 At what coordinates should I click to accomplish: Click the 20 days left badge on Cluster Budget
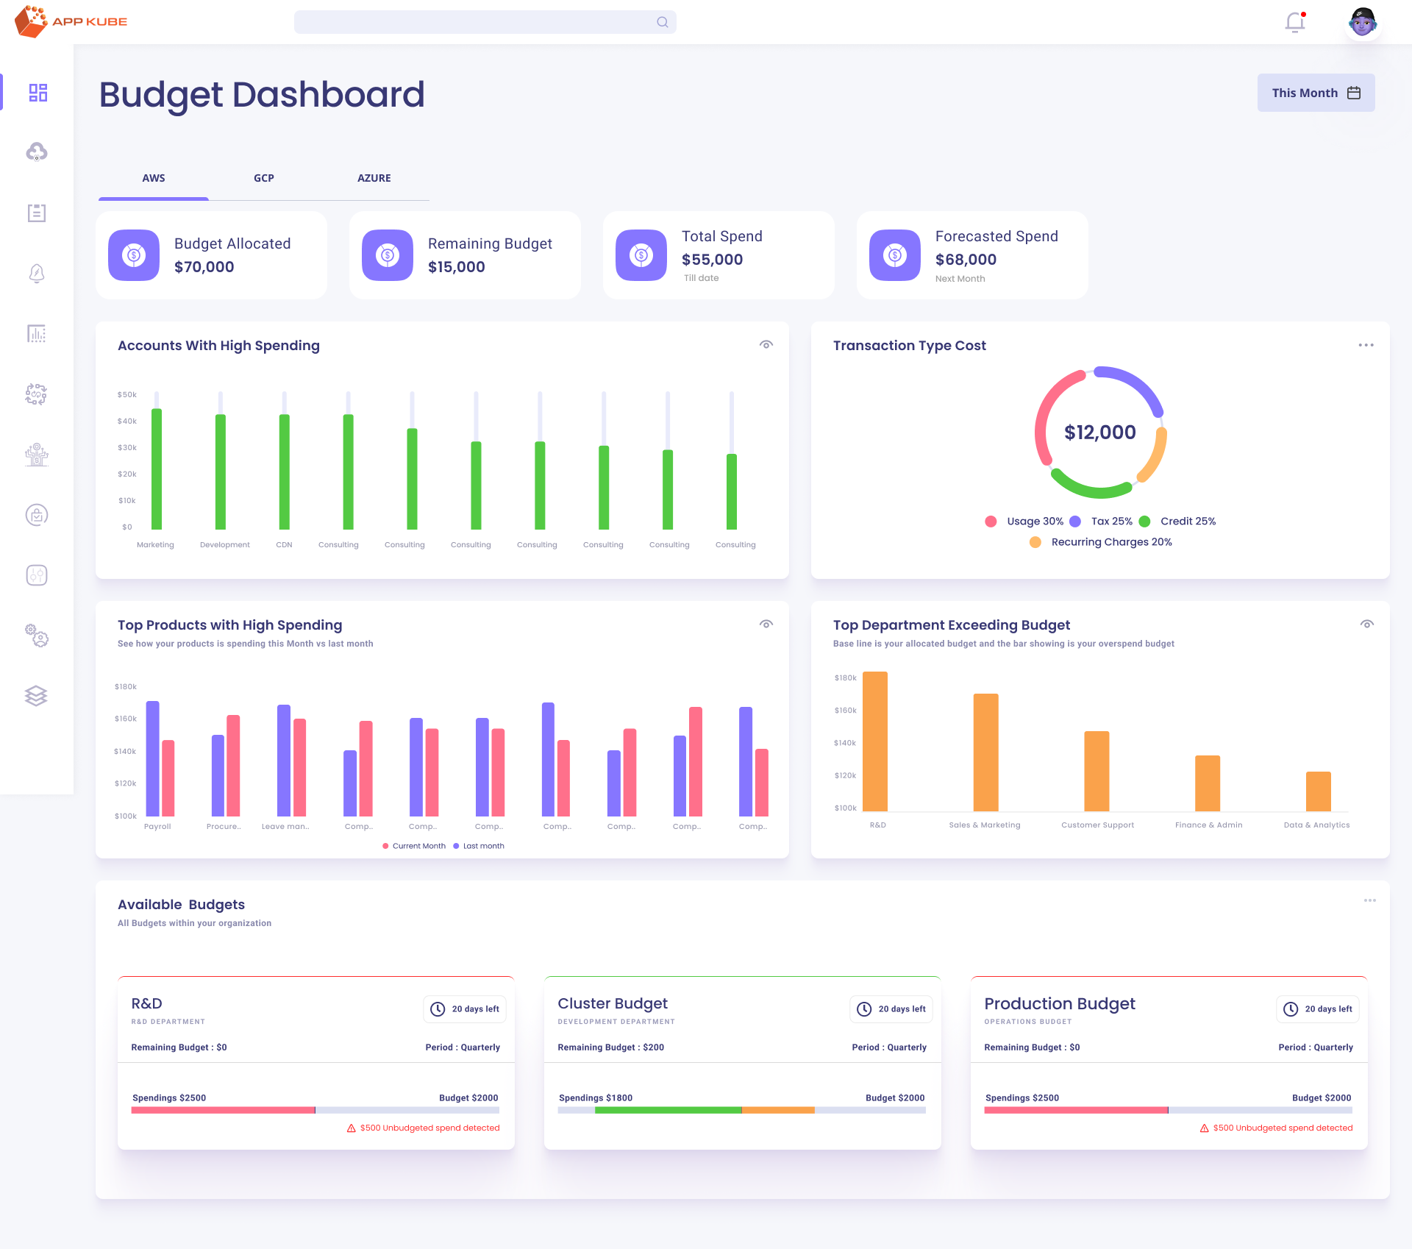(x=891, y=1008)
